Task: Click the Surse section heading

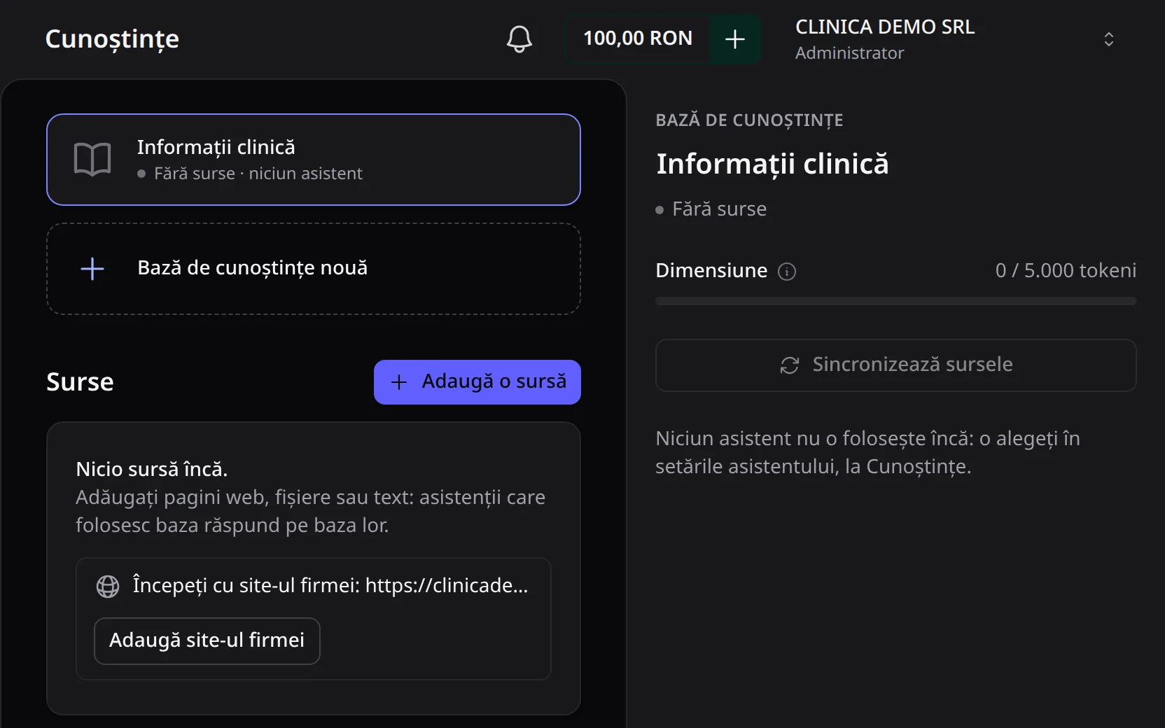Action: point(80,382)
